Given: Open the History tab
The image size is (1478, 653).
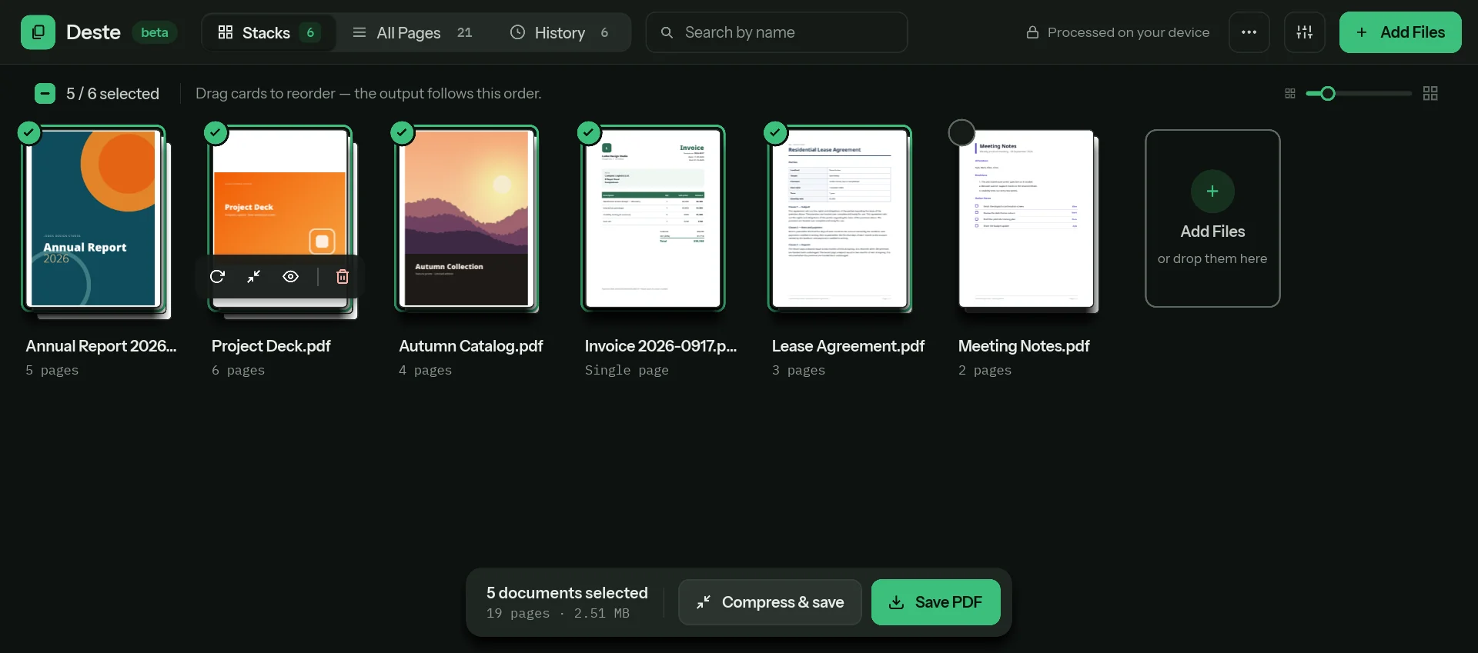Looking at the screenshot, I should (560, 32).
